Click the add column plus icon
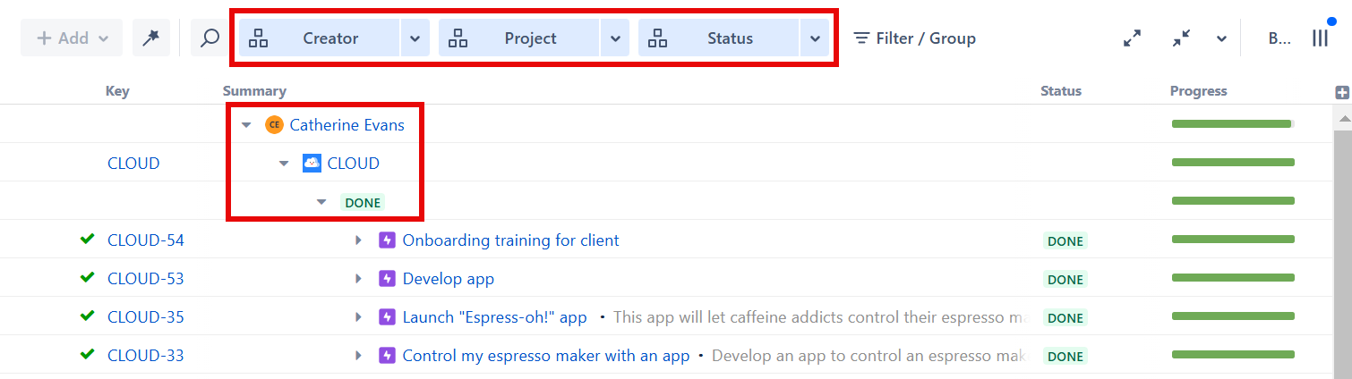 (1341, 92)
